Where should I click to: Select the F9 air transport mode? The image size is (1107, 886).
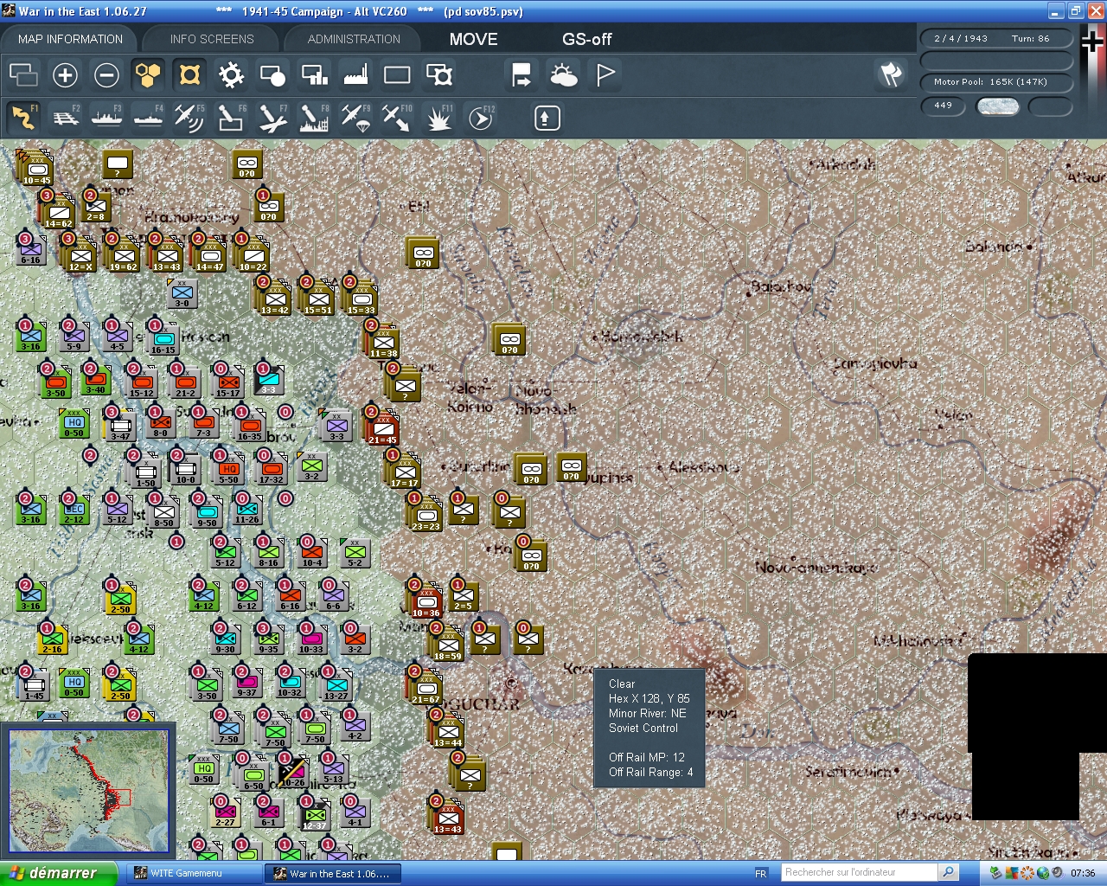click(355, 117)
